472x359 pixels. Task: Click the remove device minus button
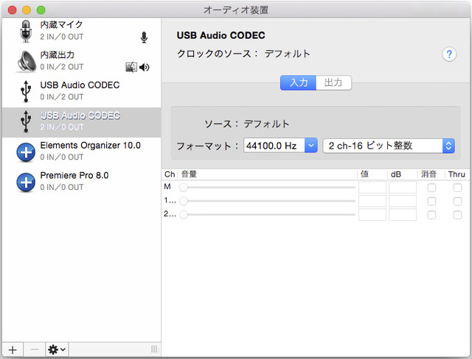coord(33,349)
